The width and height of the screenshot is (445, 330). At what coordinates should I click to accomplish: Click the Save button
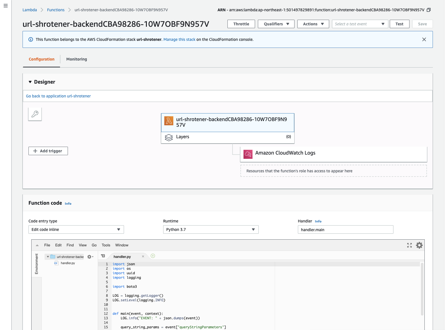tap(422, 24)
